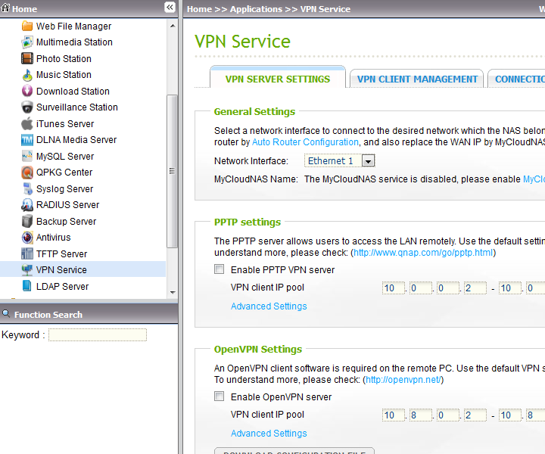This screenshot has width=545, height=454.
Task: Expand PPTP Advanced Settings
Action: coord(269,306)
